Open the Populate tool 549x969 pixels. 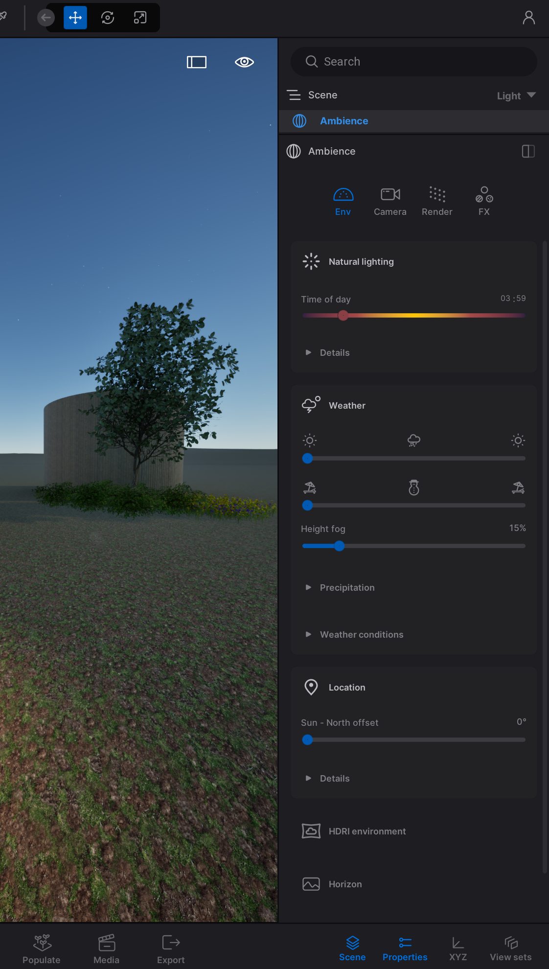[x=42, y=949]
